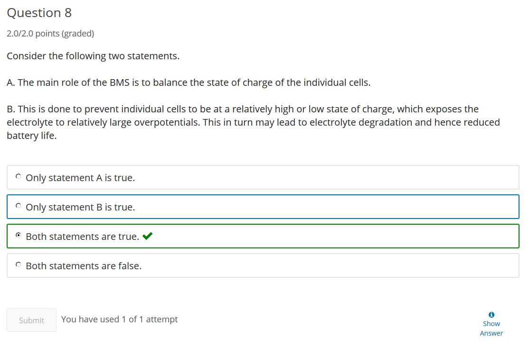This screenshot has height=347, width=529.
Task: Click the 'Only statement A is true.' label text
Action: click(80, 178)
